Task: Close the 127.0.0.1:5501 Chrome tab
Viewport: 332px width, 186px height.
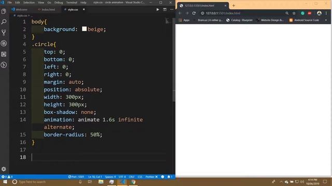Action: 225,6
